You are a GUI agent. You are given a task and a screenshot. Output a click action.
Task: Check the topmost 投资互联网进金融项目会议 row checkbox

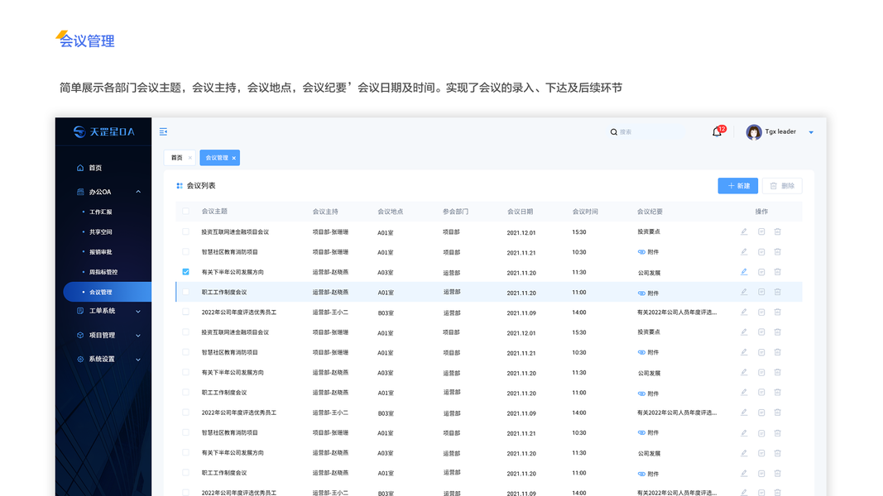tap(186, 231)
